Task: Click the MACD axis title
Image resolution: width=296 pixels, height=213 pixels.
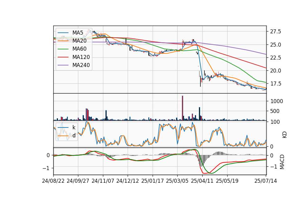Action: 282,162
